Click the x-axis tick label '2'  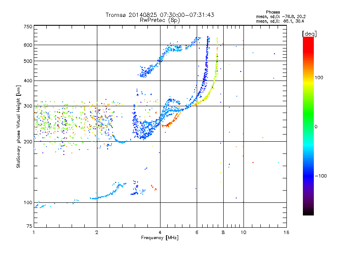click(97, 232)
